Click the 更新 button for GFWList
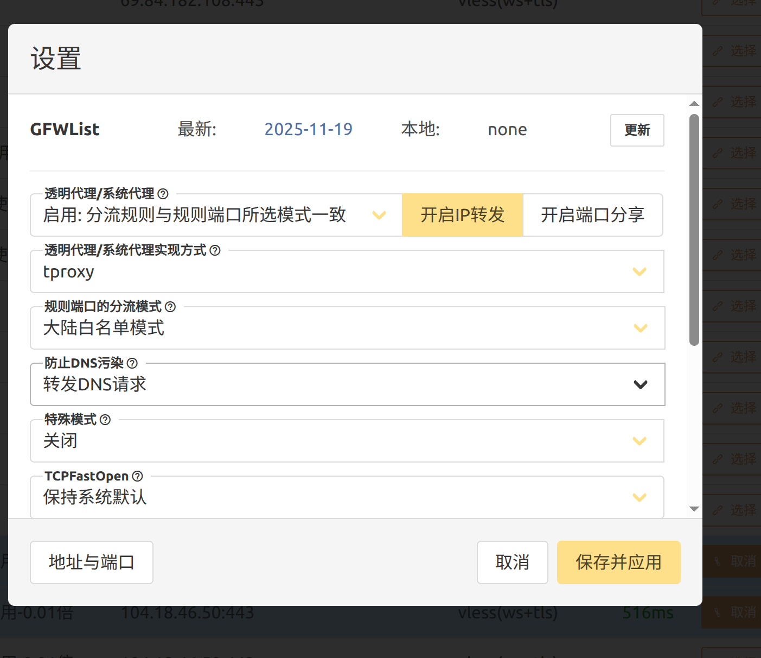Image resolution: width=761 pixels, height=658 pixels. [x=637, y=130]
